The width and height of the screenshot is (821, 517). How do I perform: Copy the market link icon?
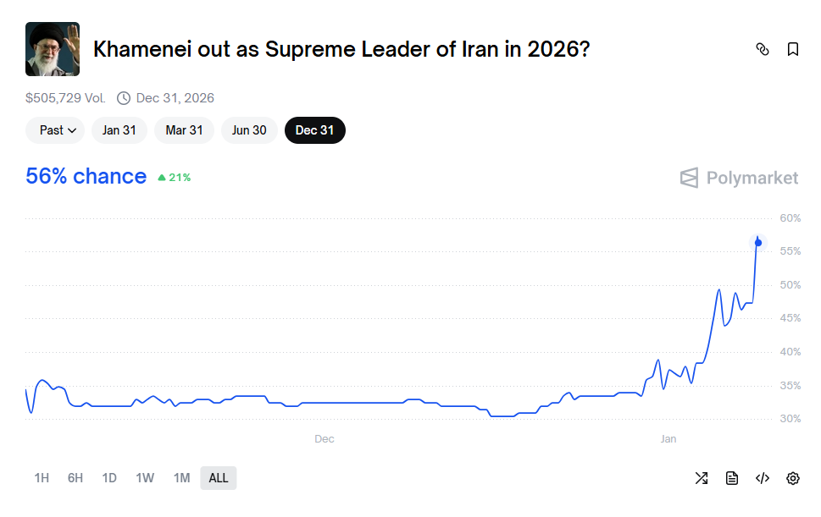pyautogui.click(x=762, y=49)
